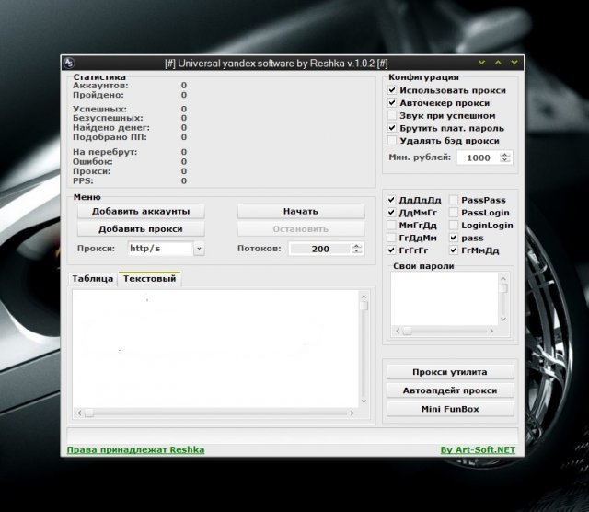Screen dimensions: 589x512
Task: Click the app logo icon in title bar
Action: coord(69,63)
